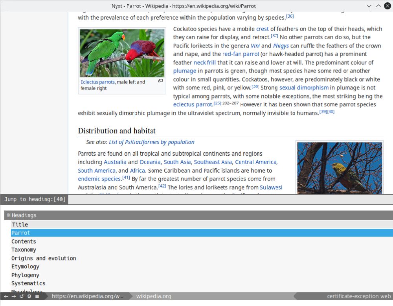The height and width of the screenshot is (306, 393).
Task: Click the back arrow in status bar
Action: coord(6,296)
